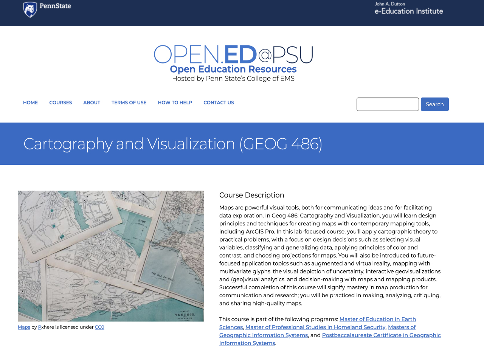484x363 pixels.
Task: Click the Open Education Resources subtitle
Action: pos(233,69)
